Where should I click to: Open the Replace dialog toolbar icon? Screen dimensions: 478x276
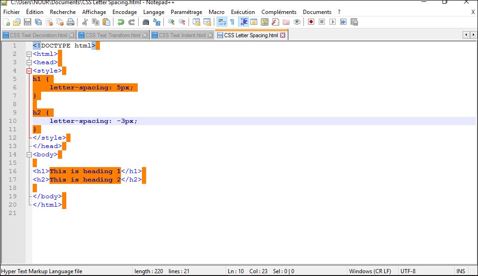(x=157, y=22)
